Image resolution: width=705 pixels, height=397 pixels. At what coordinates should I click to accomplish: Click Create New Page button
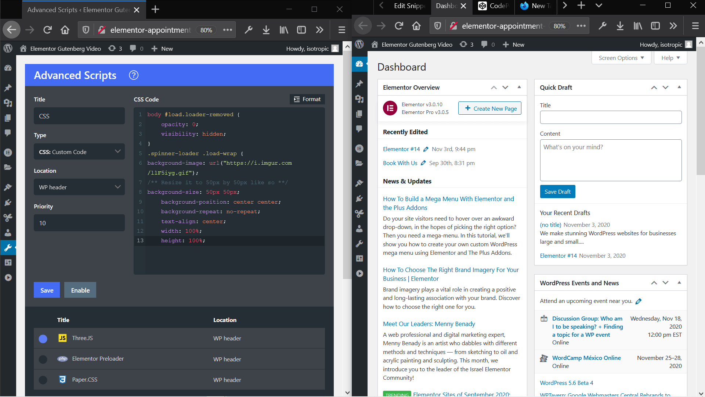coord(490,108)
